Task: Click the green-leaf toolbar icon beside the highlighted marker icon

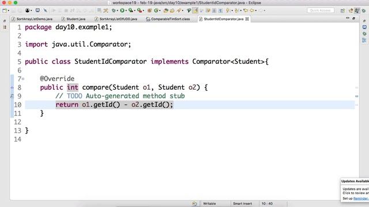Action: click(x=189, y=10)
